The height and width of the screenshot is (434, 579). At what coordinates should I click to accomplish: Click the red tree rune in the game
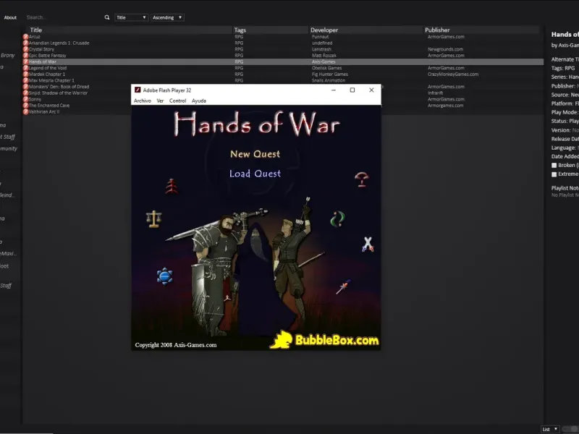point(172,187)
